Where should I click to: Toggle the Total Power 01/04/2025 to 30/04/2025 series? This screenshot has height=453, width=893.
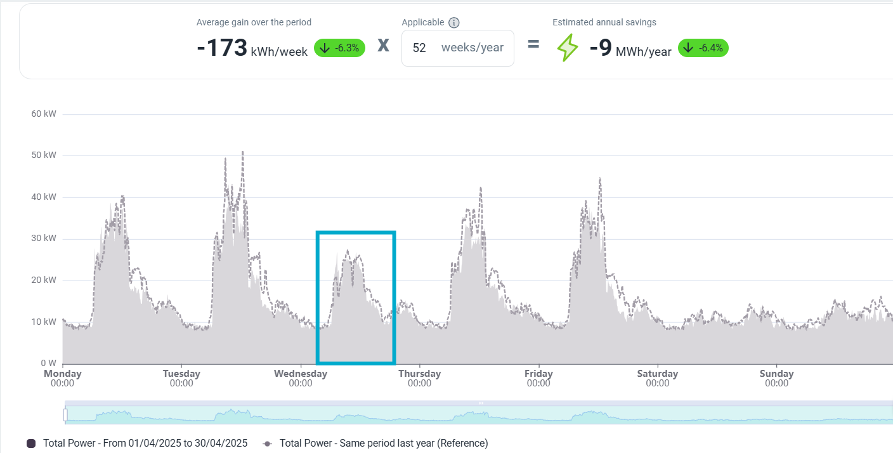(x=145, y=443)
